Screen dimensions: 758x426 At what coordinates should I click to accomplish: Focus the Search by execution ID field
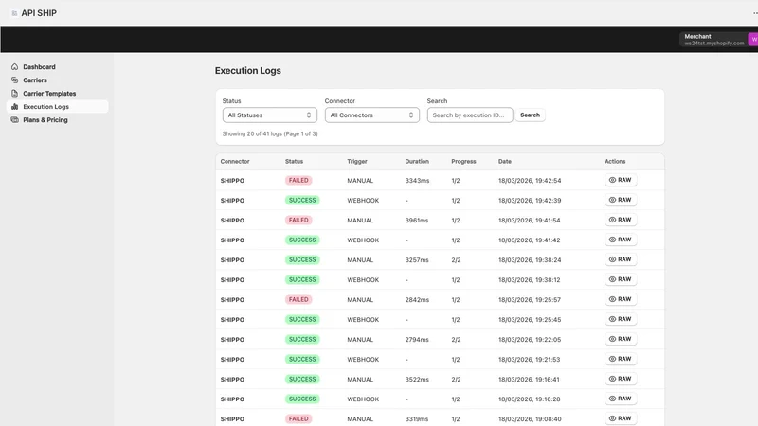(470, 115)
